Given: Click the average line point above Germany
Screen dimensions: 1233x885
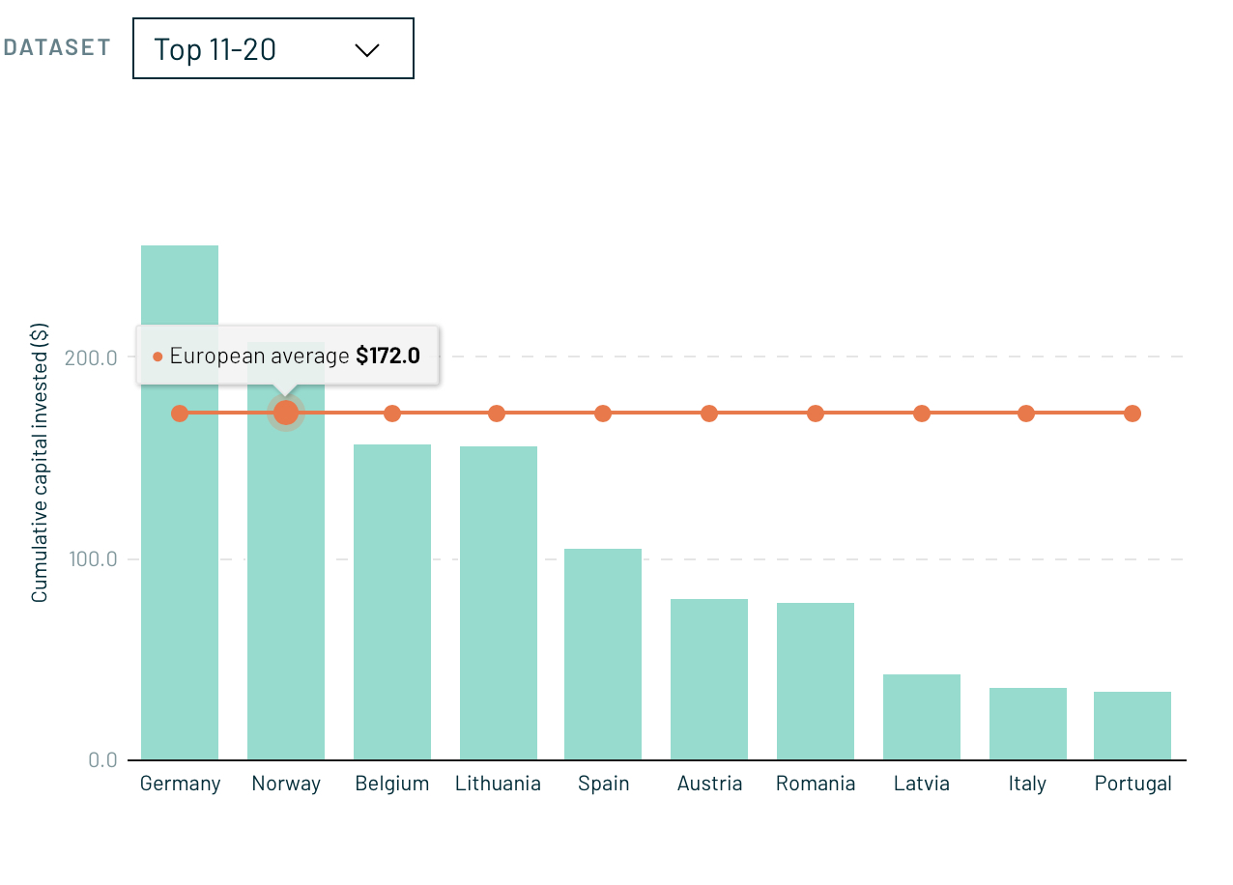Looking at the screenshot, I should click(180, 414).
